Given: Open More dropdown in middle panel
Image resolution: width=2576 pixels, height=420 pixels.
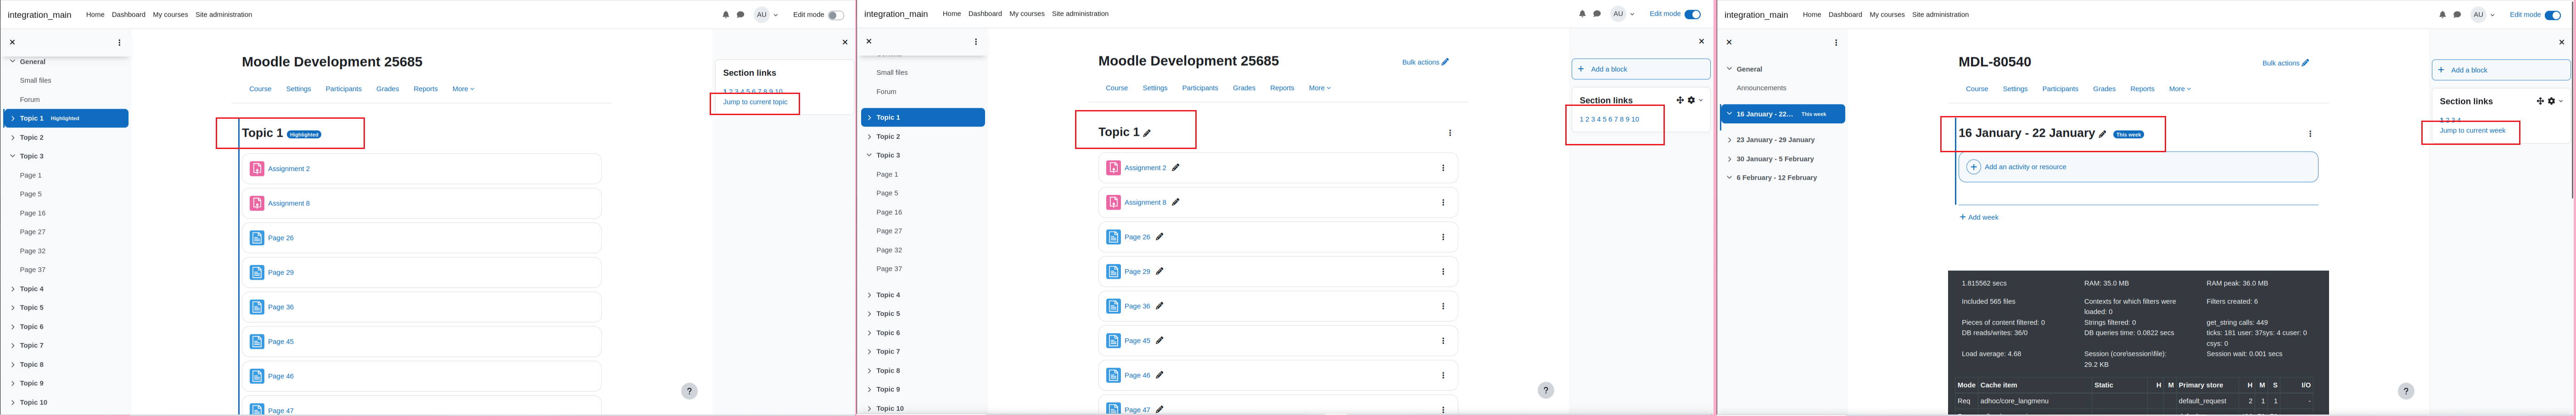Looking at the screenshot, I should point(1320,88).
